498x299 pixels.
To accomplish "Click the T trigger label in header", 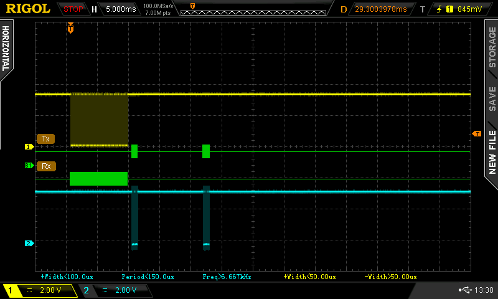I will coord(423,9).
